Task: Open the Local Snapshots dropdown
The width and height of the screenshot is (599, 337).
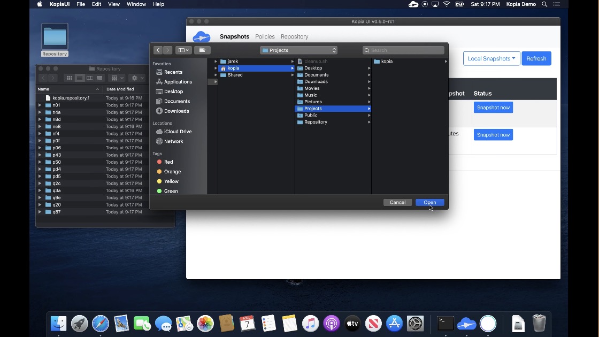Action: click(x=491, y=58)
